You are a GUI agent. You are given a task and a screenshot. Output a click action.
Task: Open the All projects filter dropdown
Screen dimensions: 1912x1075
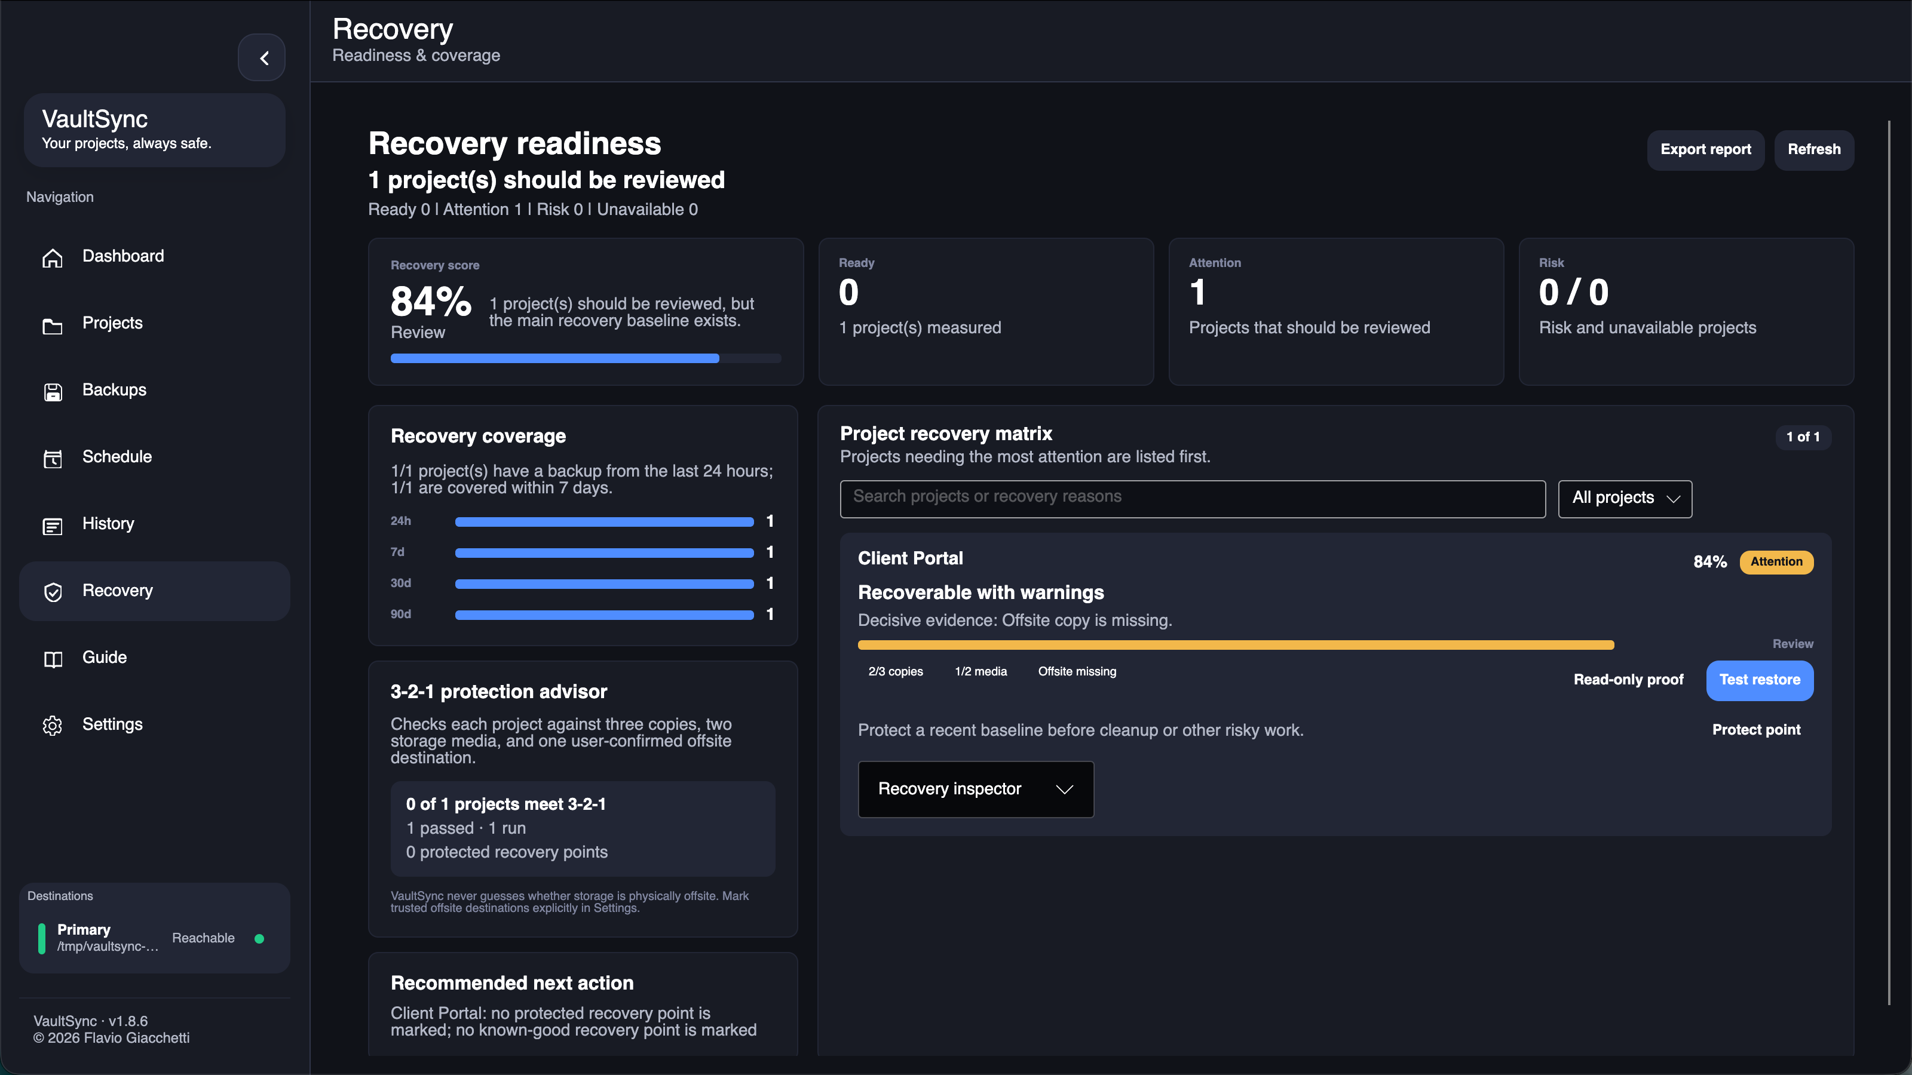click(x=1625, y=499)
